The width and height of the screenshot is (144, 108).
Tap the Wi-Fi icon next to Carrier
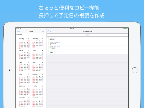tap(20, 29)
